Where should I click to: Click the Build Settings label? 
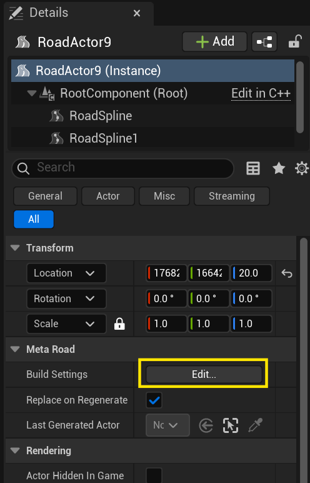[x=57, y=374]
